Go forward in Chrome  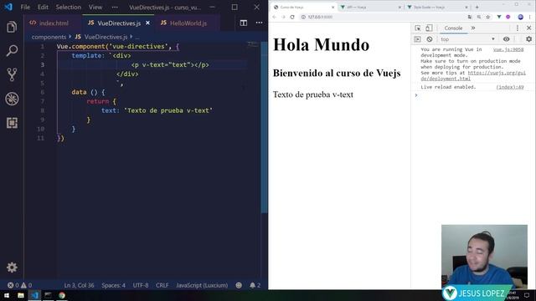coord(283,17)
